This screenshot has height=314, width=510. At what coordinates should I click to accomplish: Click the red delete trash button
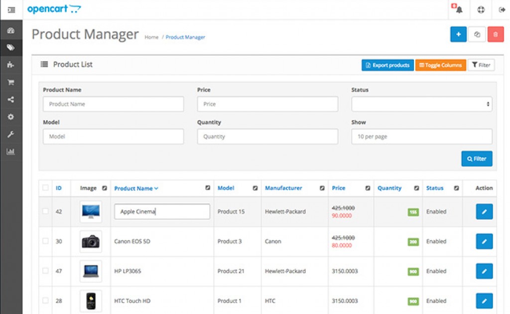[x=495, y=34]
